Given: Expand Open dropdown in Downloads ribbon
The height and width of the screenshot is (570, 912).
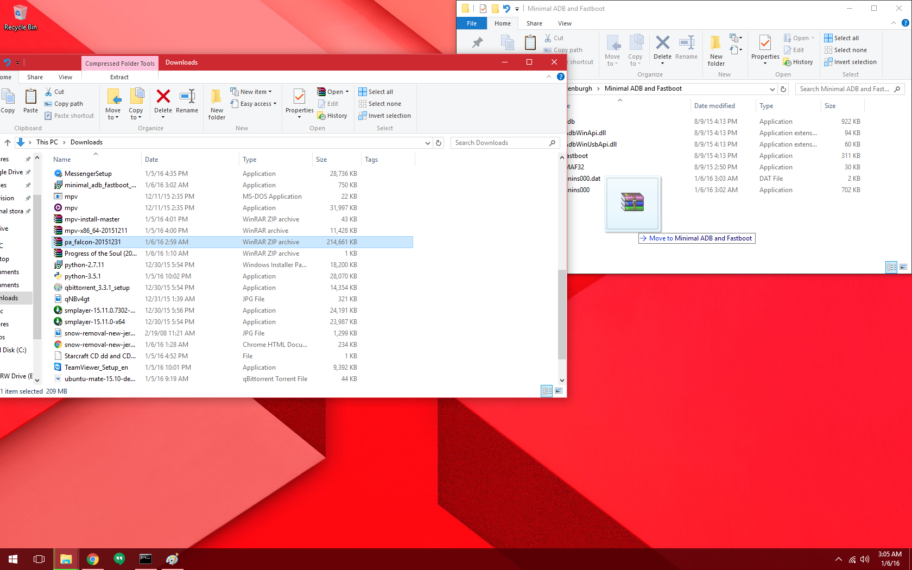Looking at the screenshot, I should pos(347,92).
